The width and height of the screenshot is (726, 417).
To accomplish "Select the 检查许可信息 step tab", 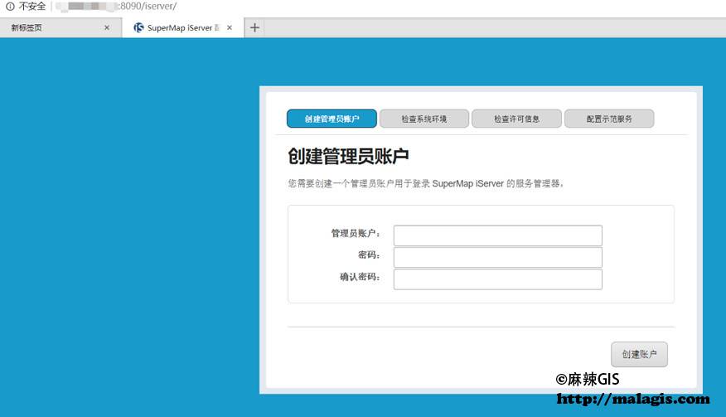I will coord(516,119).
